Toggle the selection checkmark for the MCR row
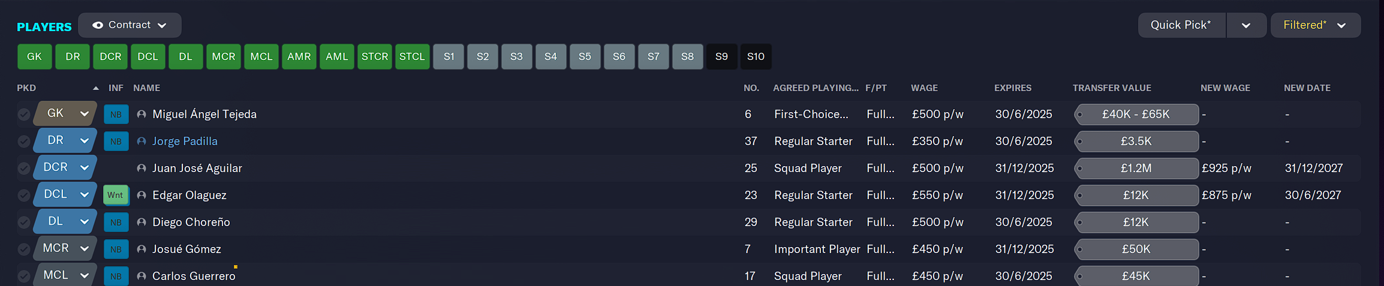Screen dimensions: 1384x286 click(24, 249)
